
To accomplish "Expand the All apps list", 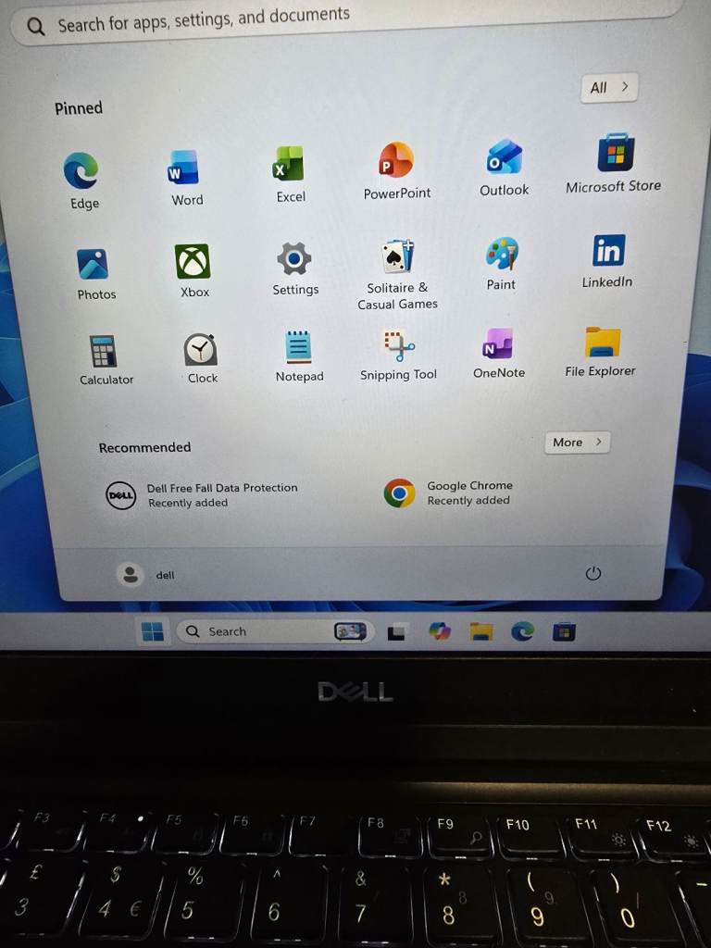I will pyautogui.click(x=609, y=88).
